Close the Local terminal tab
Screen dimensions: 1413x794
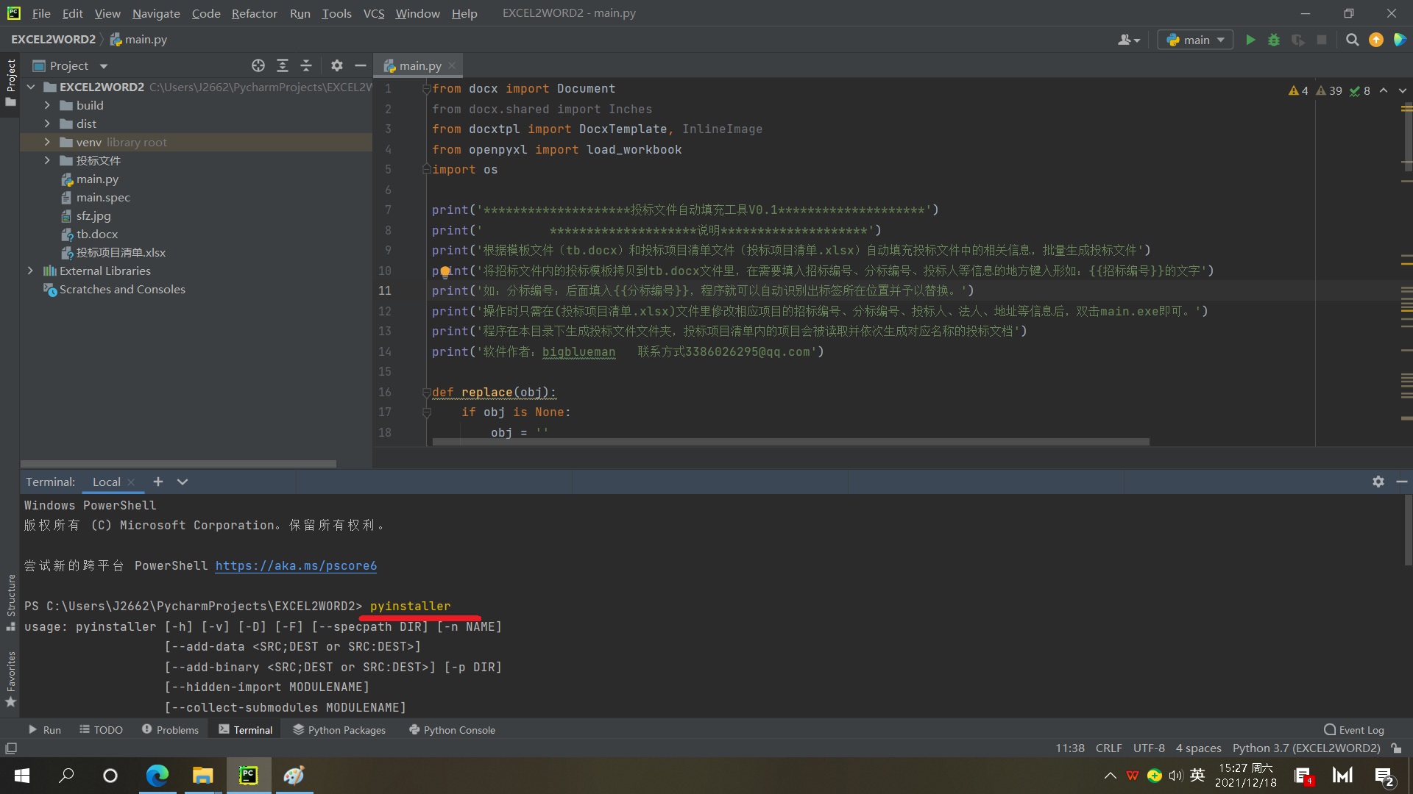(131, 482)
